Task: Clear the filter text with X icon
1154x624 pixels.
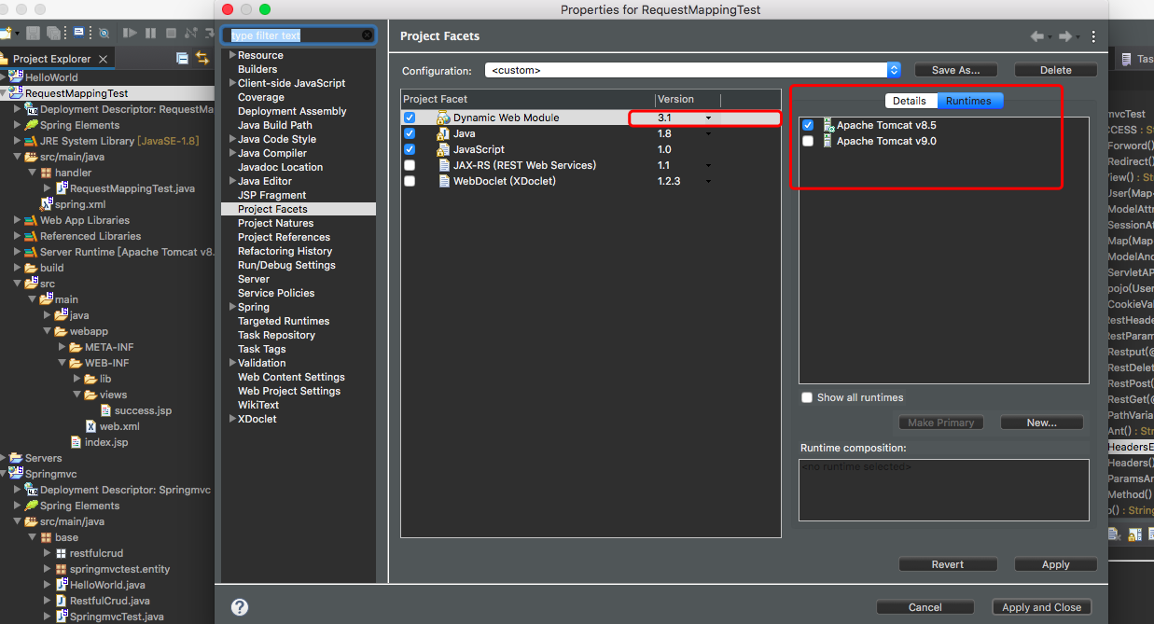Action: tap(368, 35)
